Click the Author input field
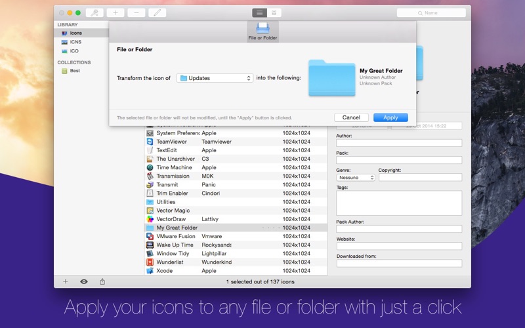Viewport: 525px width, 328px height. point(399,143)
